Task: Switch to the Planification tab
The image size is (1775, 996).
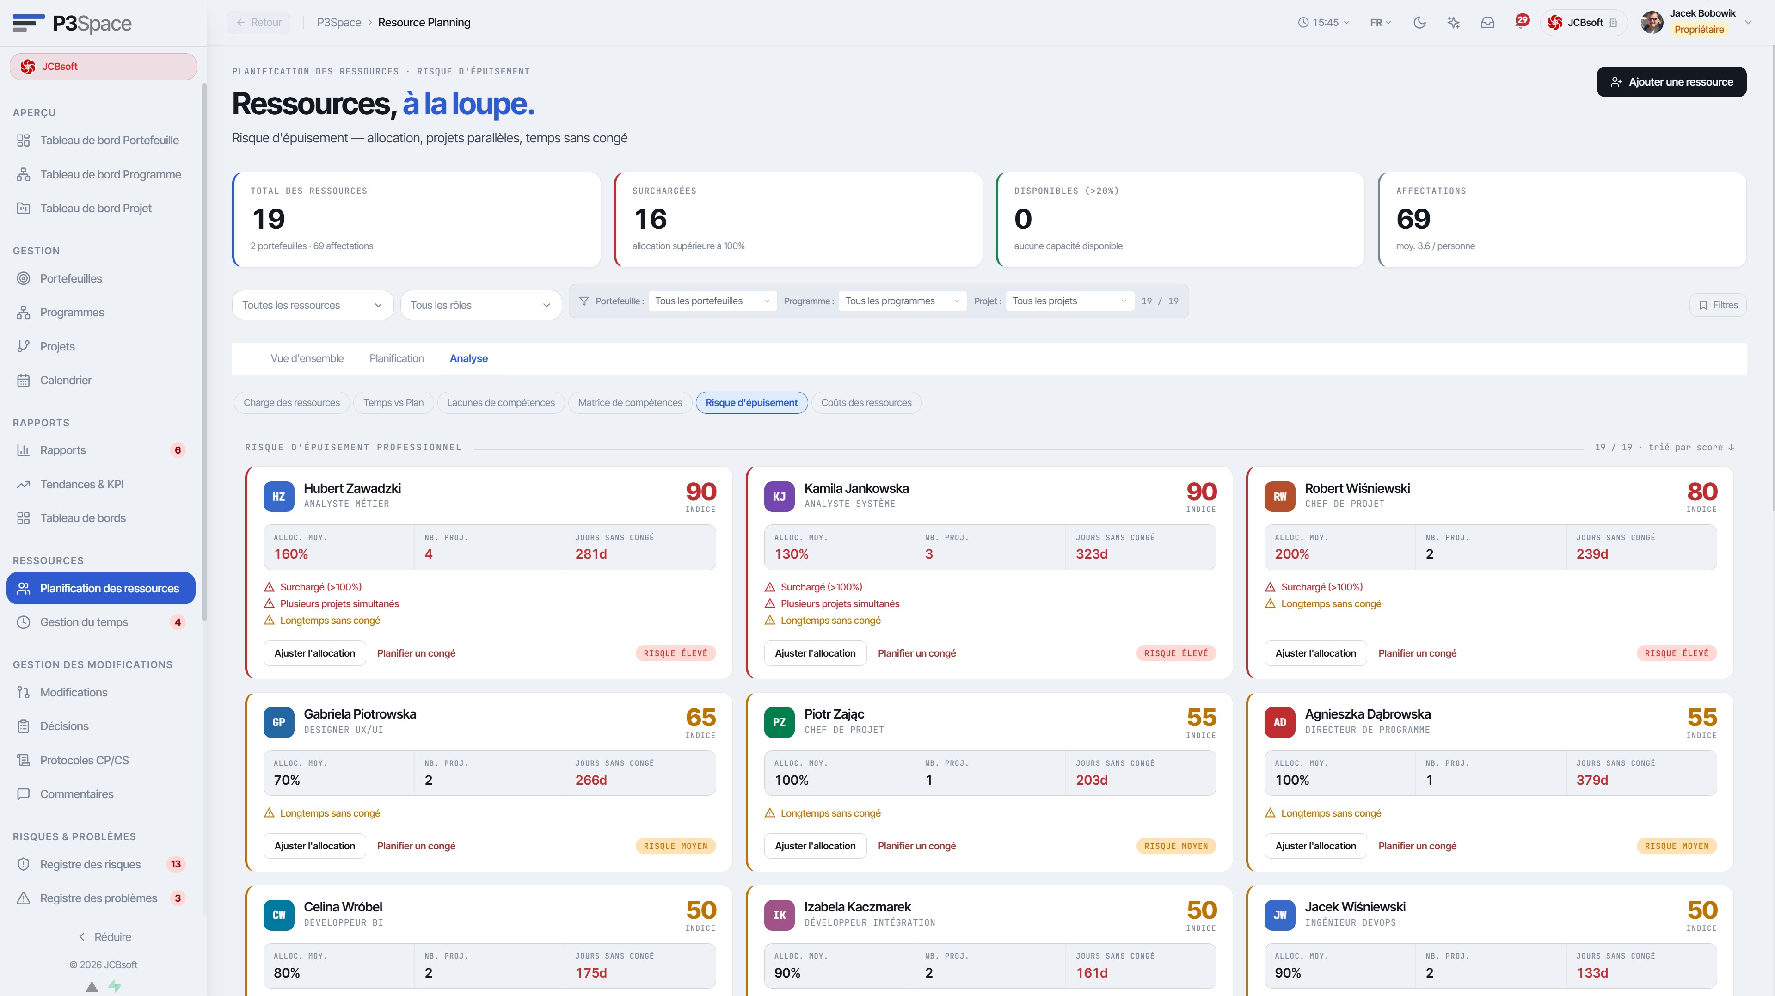Action: [396, 358]
